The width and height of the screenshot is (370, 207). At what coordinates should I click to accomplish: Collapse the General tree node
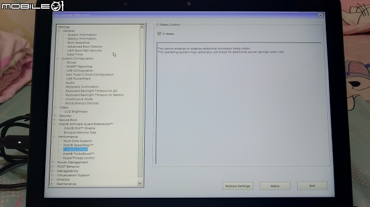coord(59,31)
